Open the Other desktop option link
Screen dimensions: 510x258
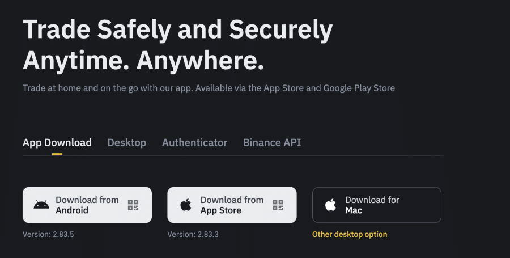[350, 234]
